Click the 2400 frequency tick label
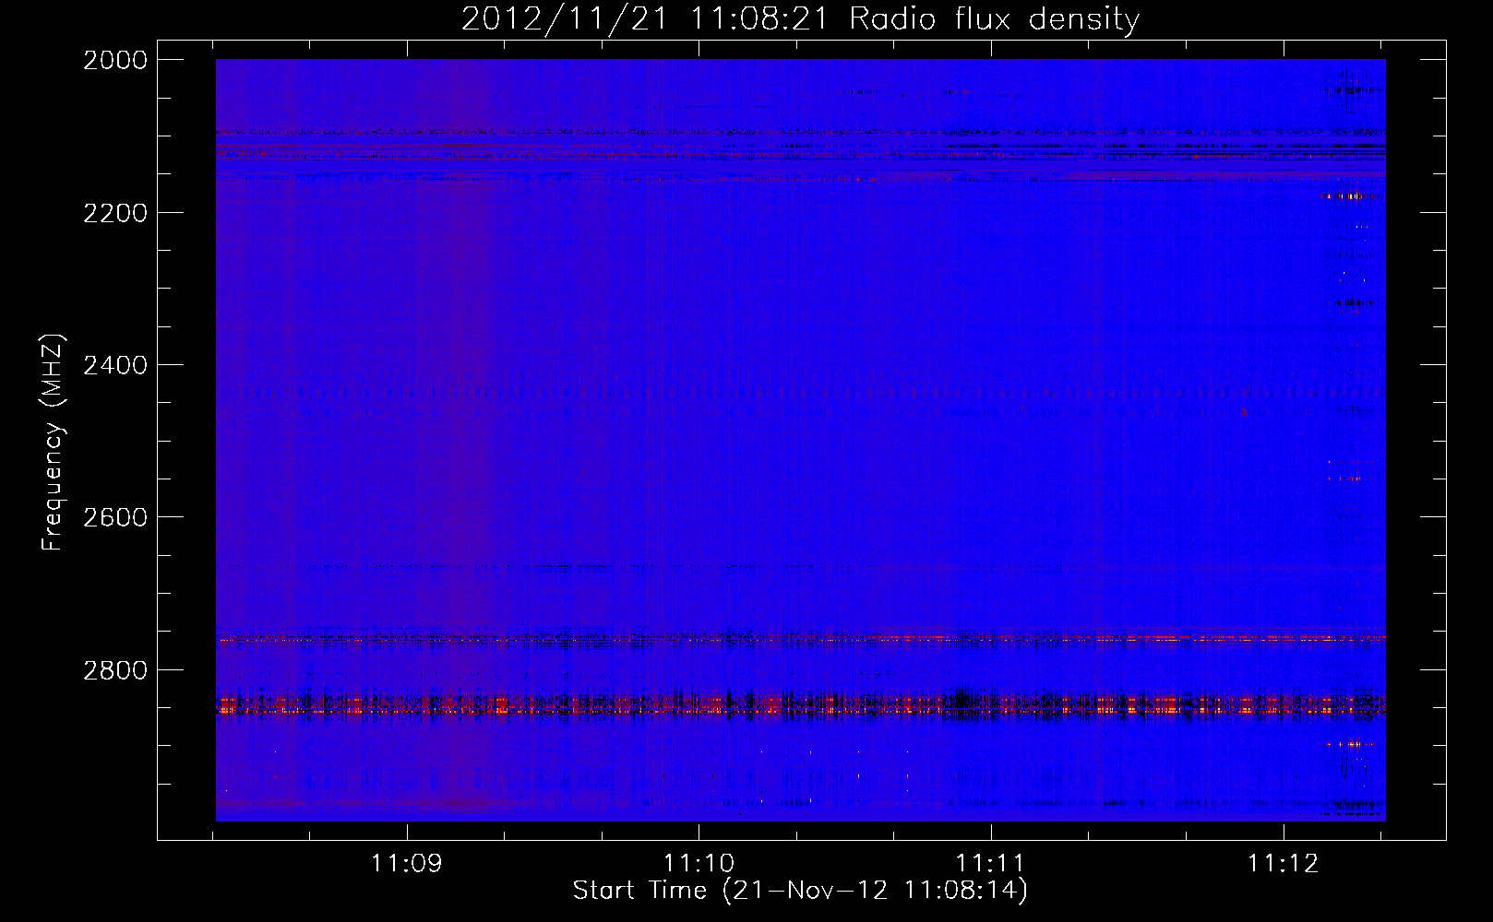This screenshot has width=1493, height=922. [115, 365]
